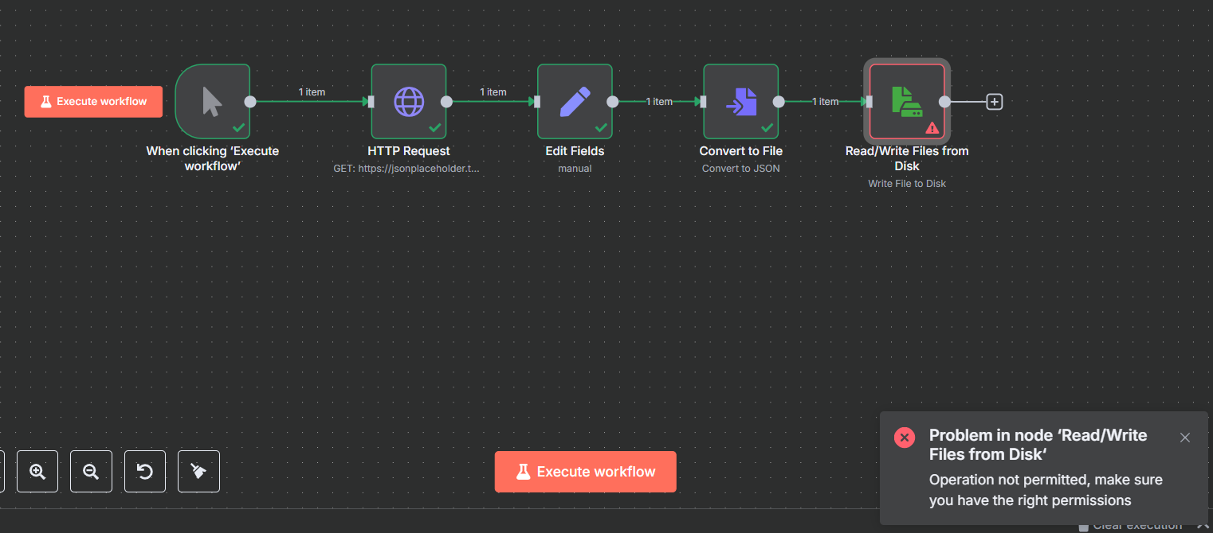Click the input handle of the Convert to File node
Viewport: 1213px width, 533px height.
tap(704, 102)
